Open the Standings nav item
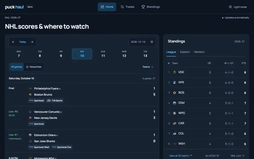Image resolution: width=254 pixels, height=159 pixels. click(151, 7)
